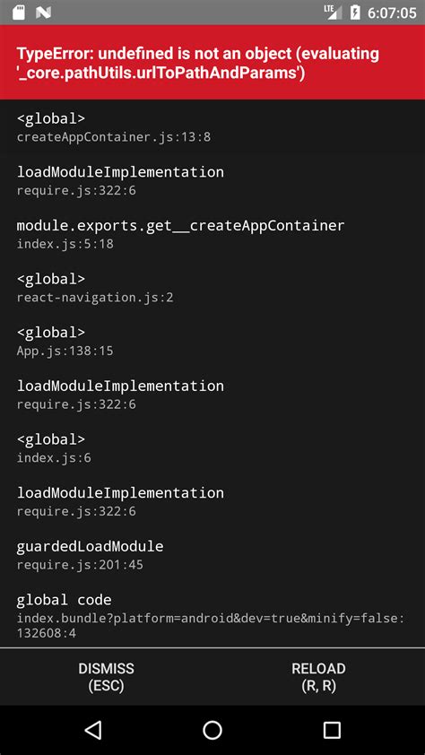Dismiss the error with DISMISS (ESC)
Screen dimensions: 425x755
106,676
